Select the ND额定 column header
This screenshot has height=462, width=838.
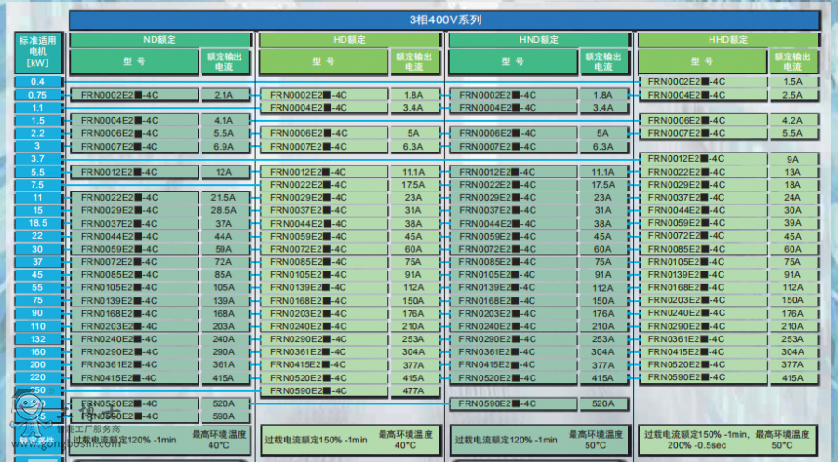160,40
